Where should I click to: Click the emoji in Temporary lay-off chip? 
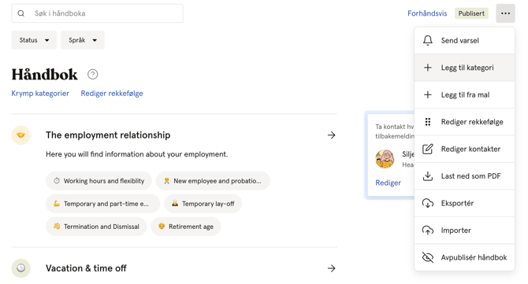coord(175,203)
